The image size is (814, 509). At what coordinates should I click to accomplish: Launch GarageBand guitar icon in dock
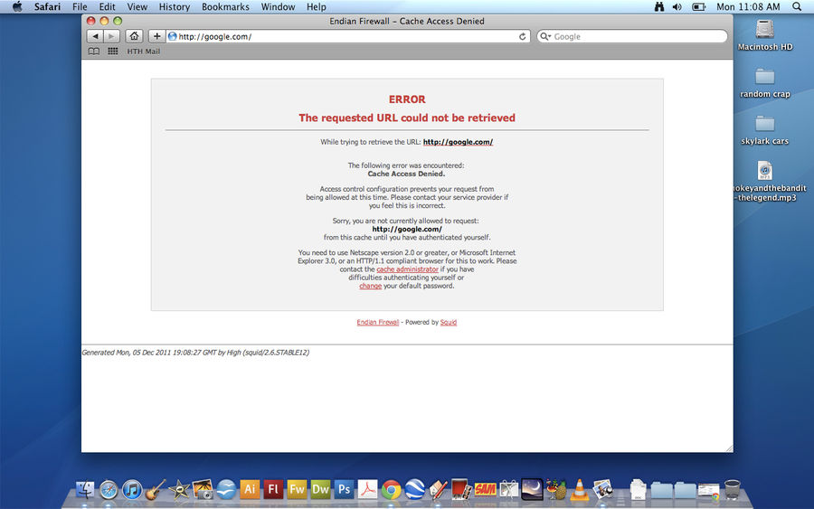click(x=155, y=489)
